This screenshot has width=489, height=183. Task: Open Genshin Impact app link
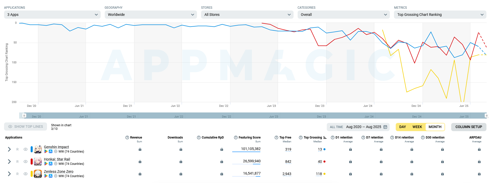click(x=56, y=147)
